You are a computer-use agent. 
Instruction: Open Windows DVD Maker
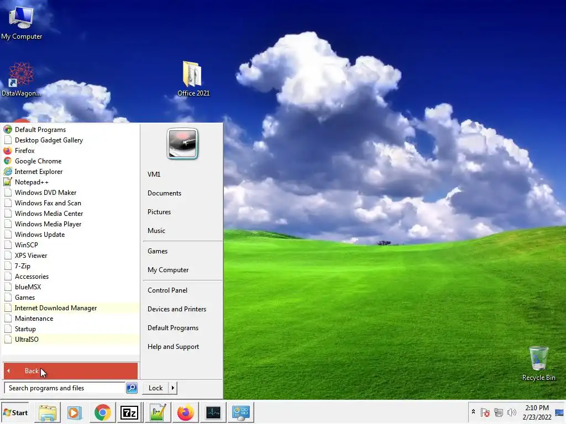(71, 192)
